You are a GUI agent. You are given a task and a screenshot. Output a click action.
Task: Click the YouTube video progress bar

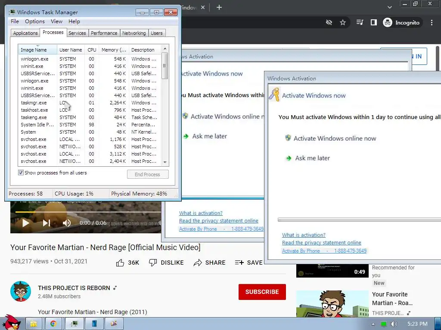[x=88, y=212]
